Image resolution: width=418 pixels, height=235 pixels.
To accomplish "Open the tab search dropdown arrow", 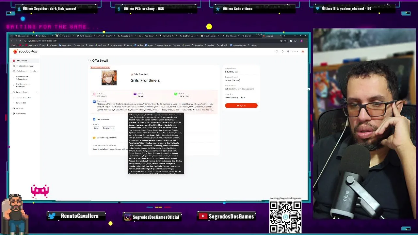I will [11, 36].
